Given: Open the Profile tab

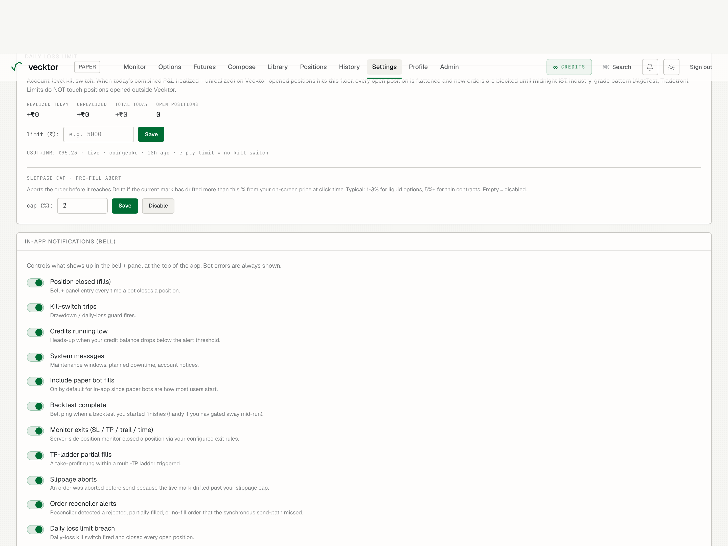Looking at the screenshot, I should tap(418, 67).
